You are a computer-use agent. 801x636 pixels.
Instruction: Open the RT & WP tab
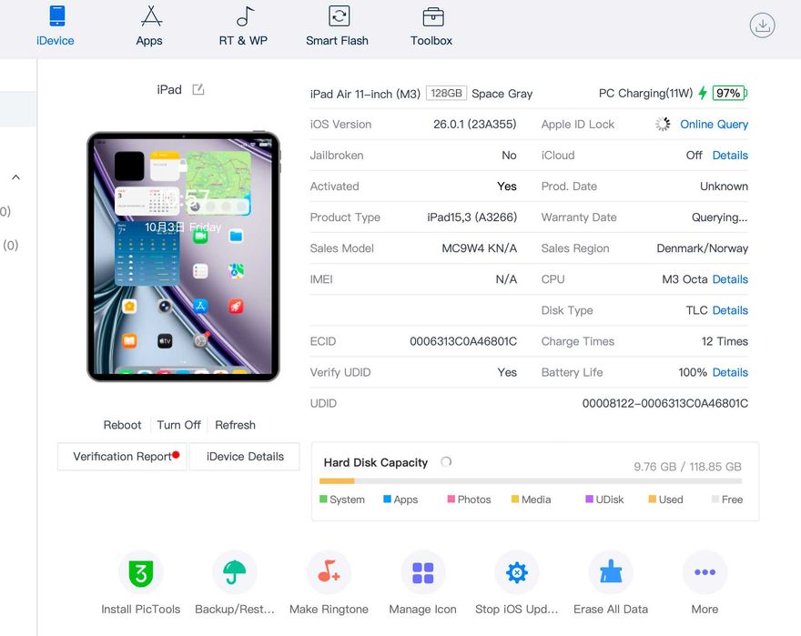243,25
